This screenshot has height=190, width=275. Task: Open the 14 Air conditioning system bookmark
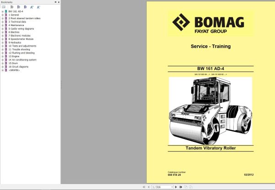22,60
